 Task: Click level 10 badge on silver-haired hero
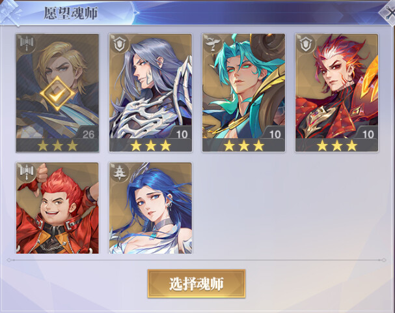pyautogui.click(x=182, y=134)
